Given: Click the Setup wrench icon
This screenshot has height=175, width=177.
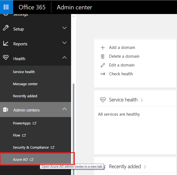Looking at the screenshot, I should click(x=6, y=29).
